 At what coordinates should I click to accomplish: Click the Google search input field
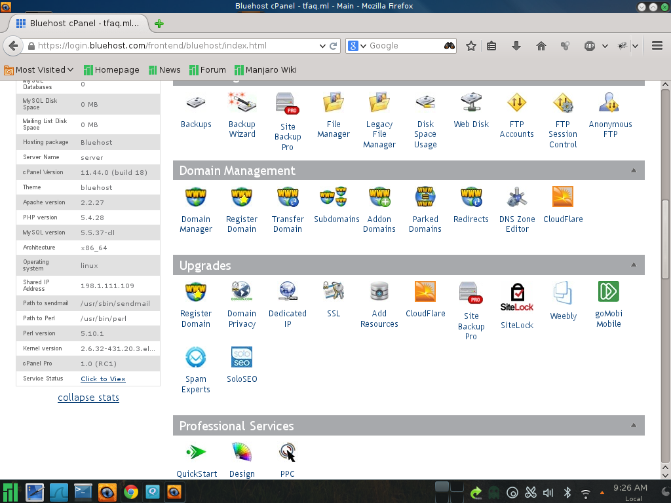tap(403, 46)
